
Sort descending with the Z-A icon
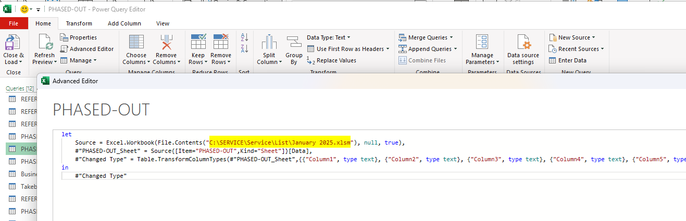(x=244, y=49)
